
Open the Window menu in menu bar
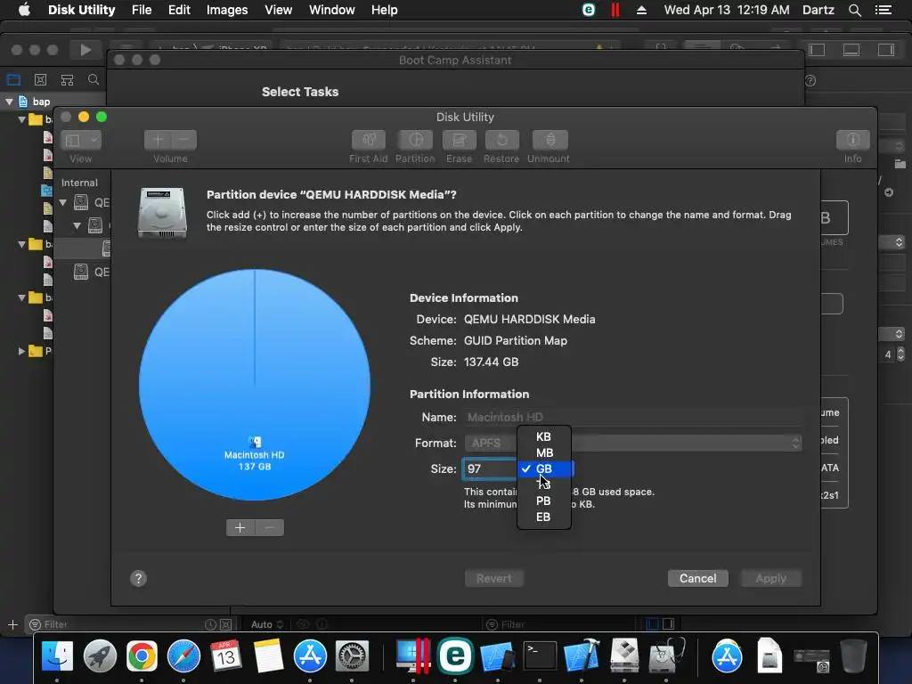coord(331,10)
